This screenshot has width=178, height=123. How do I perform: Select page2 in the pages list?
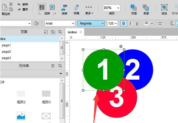(6, 52)
